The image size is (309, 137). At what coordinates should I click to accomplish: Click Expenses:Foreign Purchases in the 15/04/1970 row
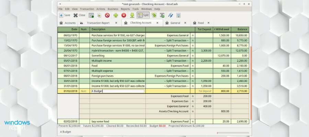point(168,46)
